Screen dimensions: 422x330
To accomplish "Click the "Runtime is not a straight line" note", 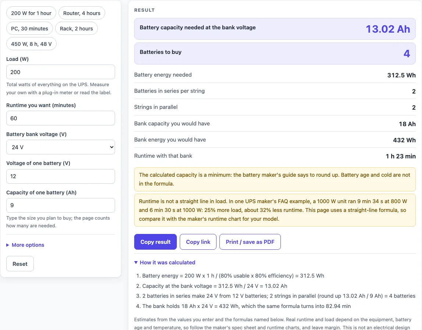I will (275, 210).
